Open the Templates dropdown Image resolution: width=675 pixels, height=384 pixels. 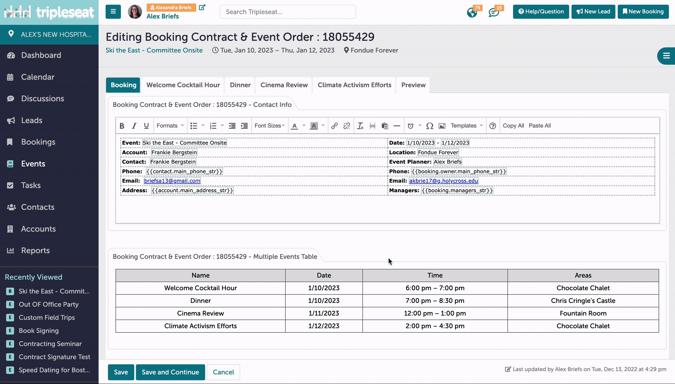pyautogui.click(x=467, y=126)
